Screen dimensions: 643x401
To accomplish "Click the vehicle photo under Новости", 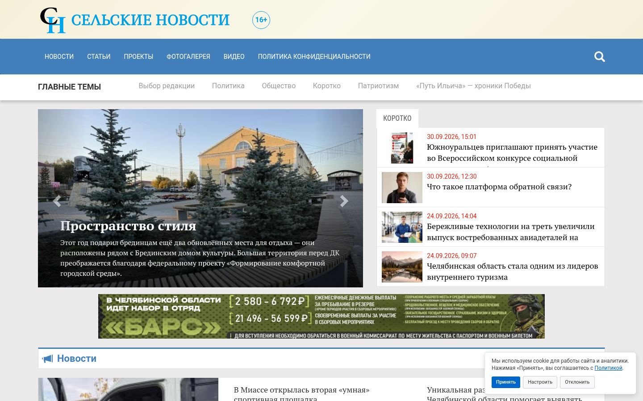I will (x=128, y=389).
